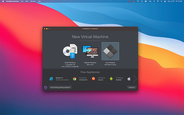Choose the Android appliance icon
This screenshot has width=184, height=115.
click(x=111, y=79)
